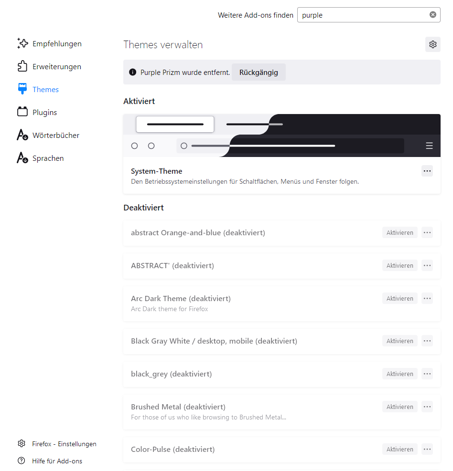
Task: Activate the Color-Pulse theme
Action: (399, 449)
